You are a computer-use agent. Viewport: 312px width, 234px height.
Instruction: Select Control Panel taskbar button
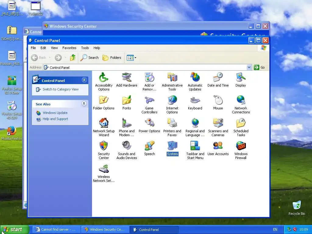[x=154, y=229]
